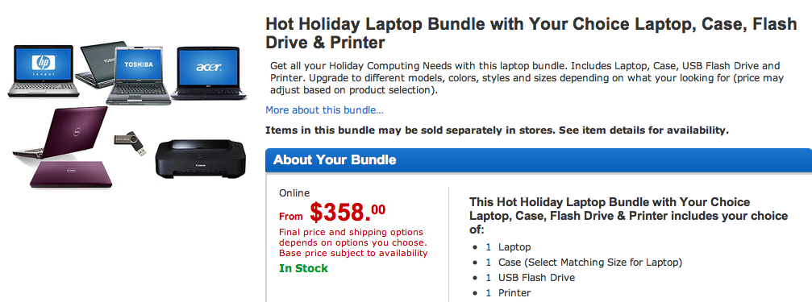Click the items sold separately notice
The image size is (812, 302).
coord(498,130)
